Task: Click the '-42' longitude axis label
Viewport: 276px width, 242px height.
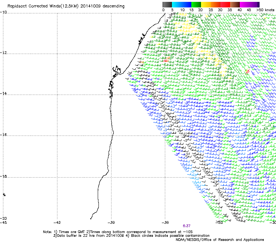Action: click(57, 223)
